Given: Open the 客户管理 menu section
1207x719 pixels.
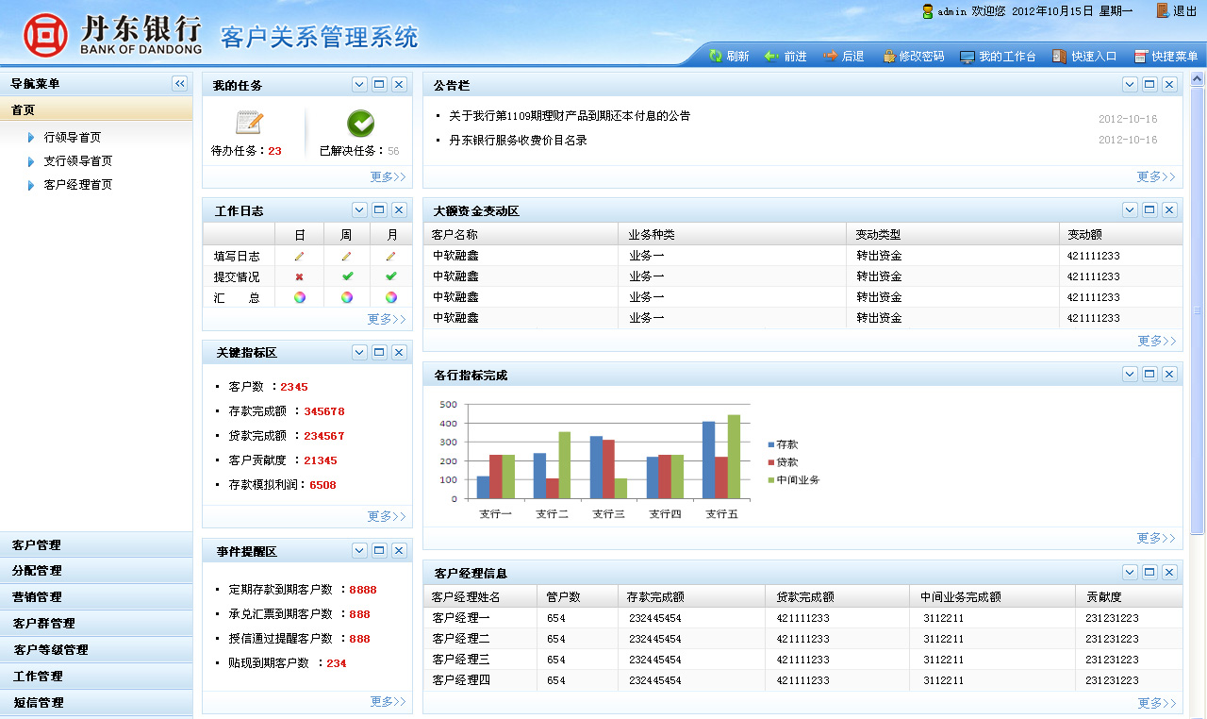Looking at the screenshot, I should tap(37, 545).
